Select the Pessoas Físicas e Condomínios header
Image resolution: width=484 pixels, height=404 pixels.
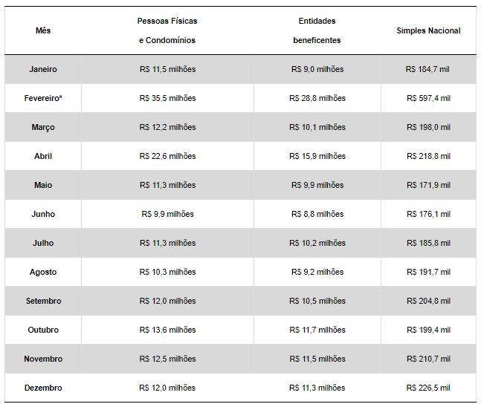tap(167, 30)
